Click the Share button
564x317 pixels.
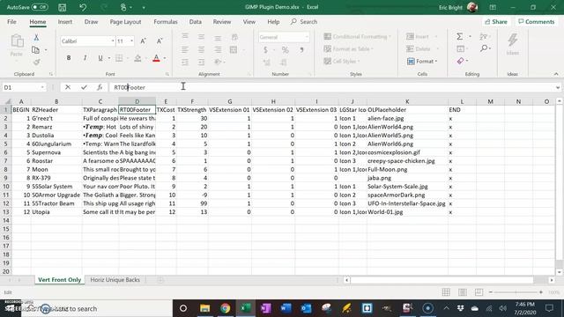tap(495, 22)
